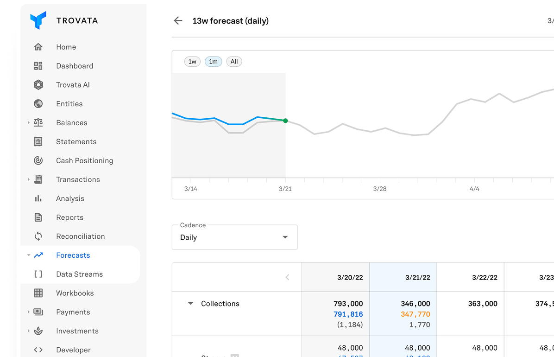
Task: Select the 1m chart range pill
Action: pos(214,62)
